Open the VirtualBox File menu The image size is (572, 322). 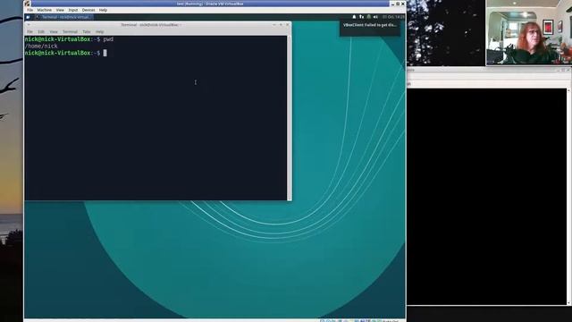click(x=29, y=10)
